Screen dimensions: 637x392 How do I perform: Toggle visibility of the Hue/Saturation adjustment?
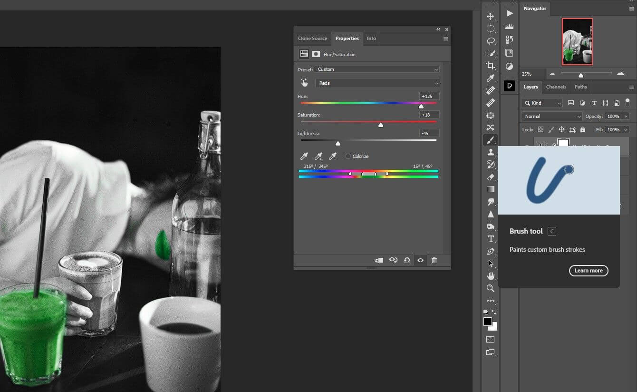click(x=420, y=260)
